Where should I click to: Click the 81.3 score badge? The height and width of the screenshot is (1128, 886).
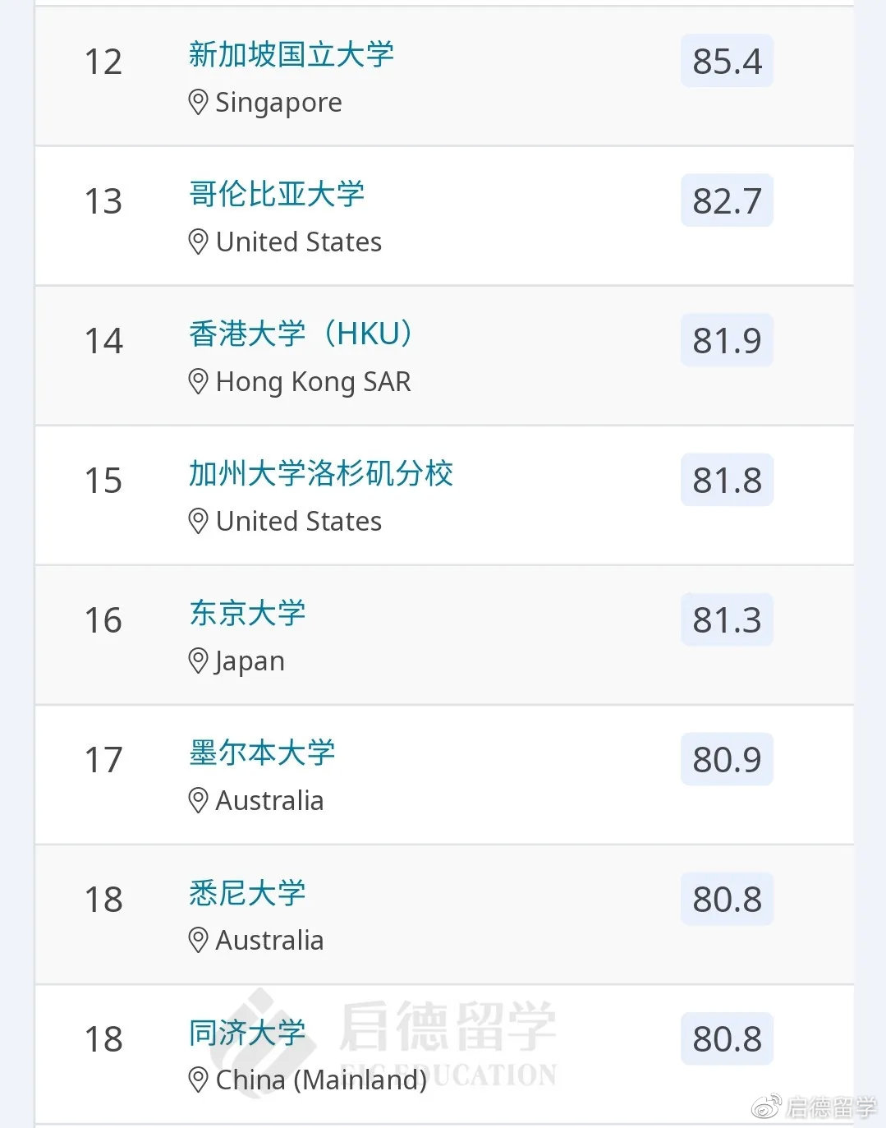click(x=727, y=620)
